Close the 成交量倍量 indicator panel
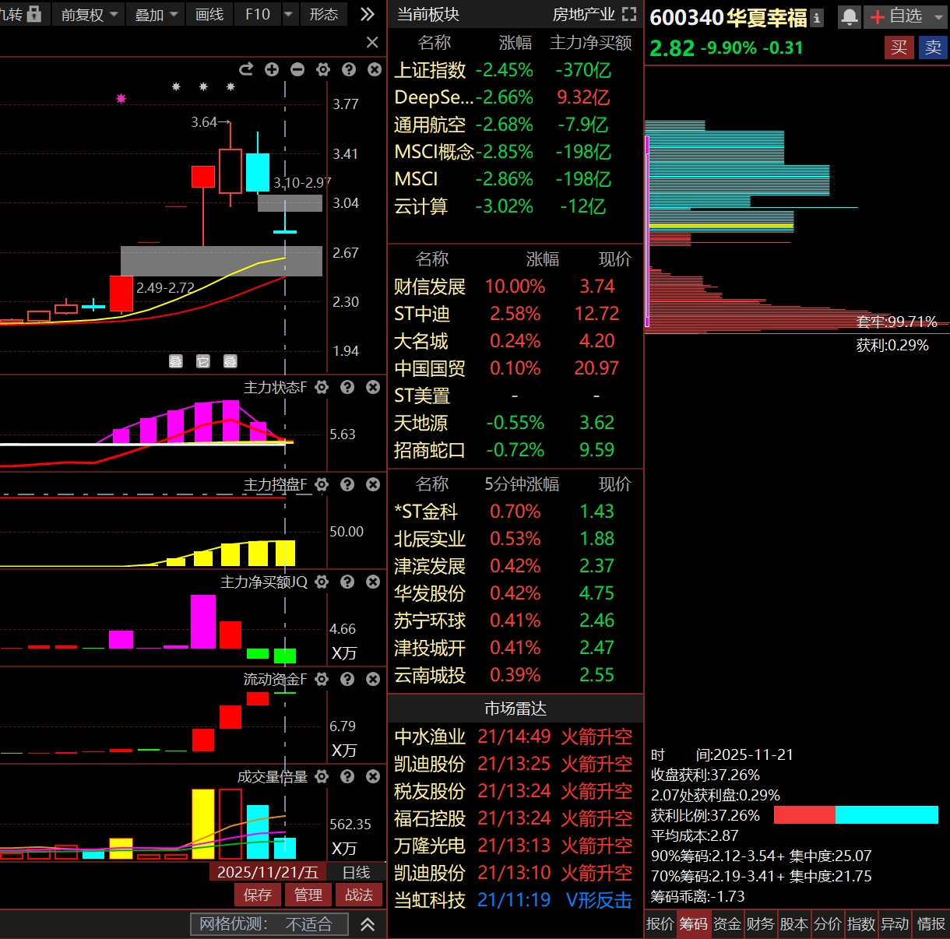This screenshot has width=950, height=939. coord(373,776)
